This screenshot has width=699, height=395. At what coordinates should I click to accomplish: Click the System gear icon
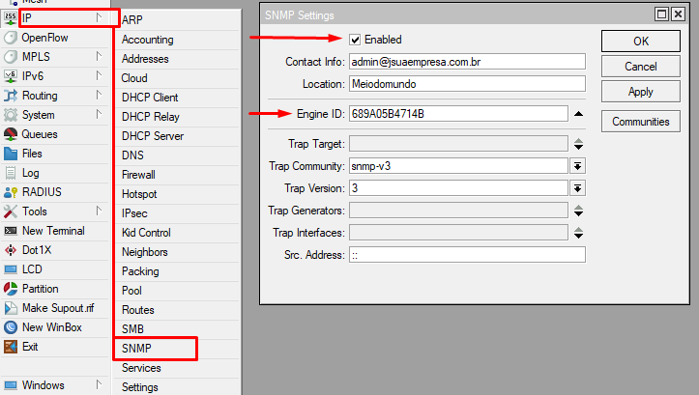click(11, 115)
